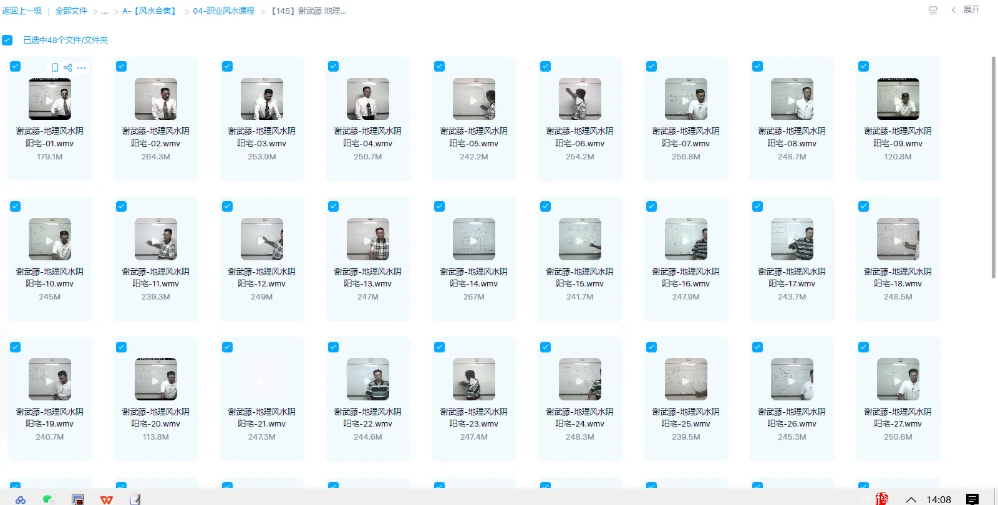Uncheck the checkbox on 阳宅-02.wmv

pos(122,66)
